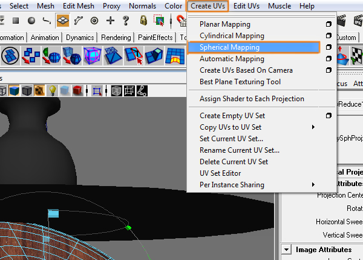Toggle the highlighted surface selection mask
Viewport: 363px width, 260px height.
point(62,21)
